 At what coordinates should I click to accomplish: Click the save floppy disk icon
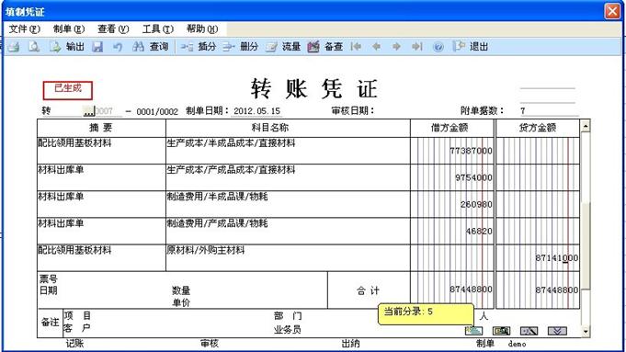[97, 47]
